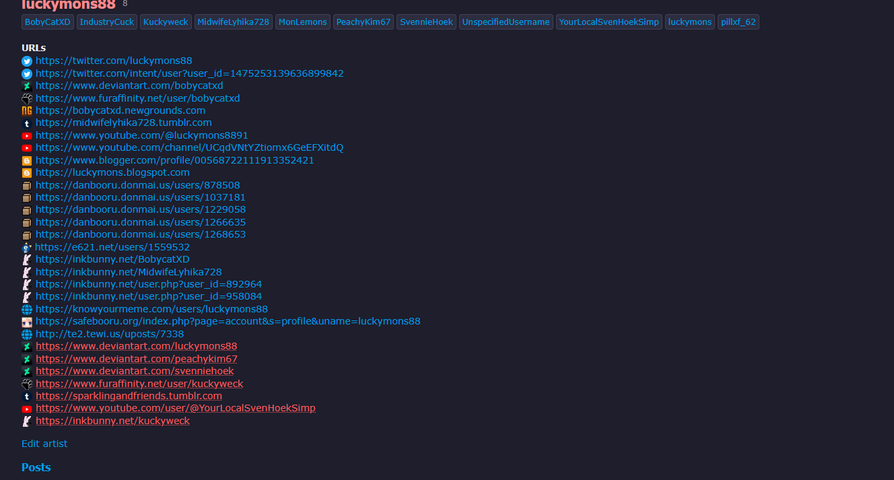Click the Blogger icon beside luckymons.blogspot.com
The image size is (894, 480).
pos(27,173)
